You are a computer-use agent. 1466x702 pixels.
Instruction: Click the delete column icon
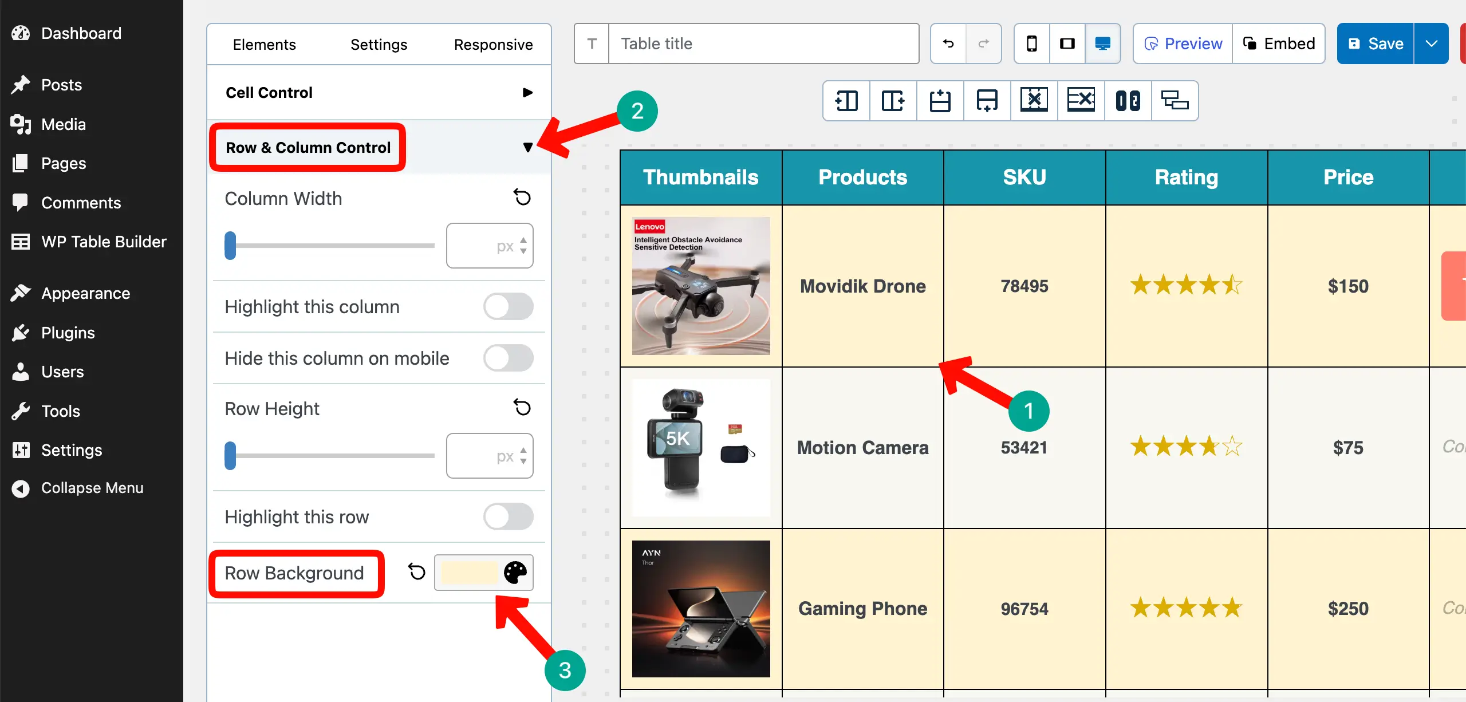click(1034, 101)
